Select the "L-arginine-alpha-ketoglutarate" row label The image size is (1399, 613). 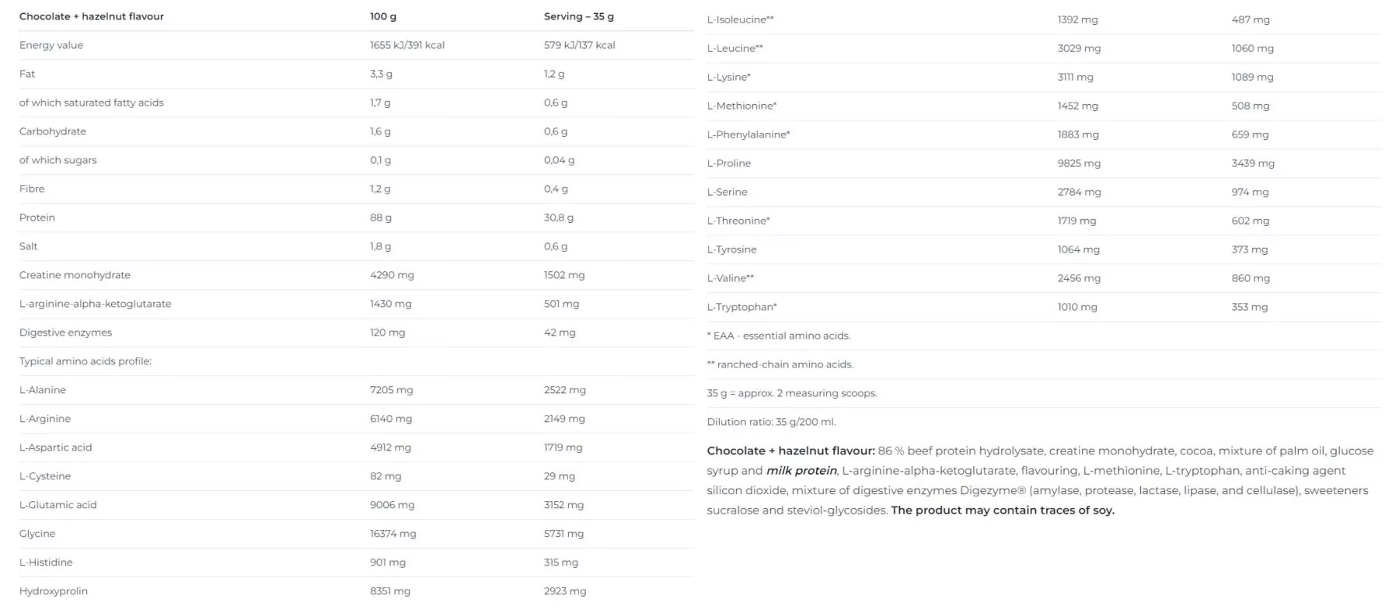pyautogui.click(x=95, y=304)
